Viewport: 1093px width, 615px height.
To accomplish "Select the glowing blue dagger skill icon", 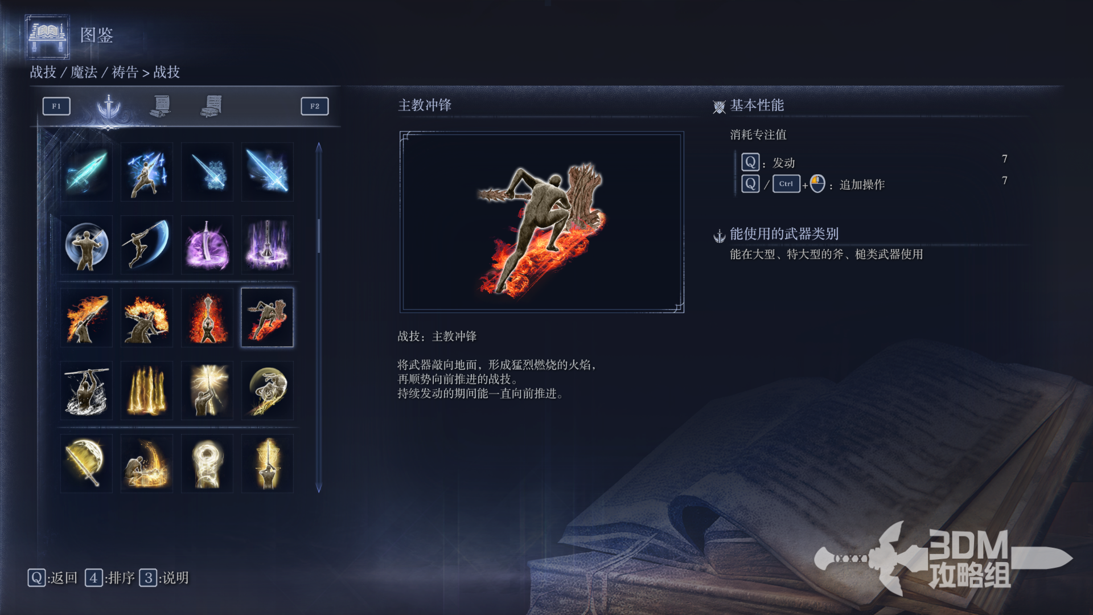I will (x=87, y=171).
